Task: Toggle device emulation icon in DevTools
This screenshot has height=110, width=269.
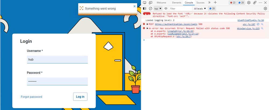Action: point(151,3)
